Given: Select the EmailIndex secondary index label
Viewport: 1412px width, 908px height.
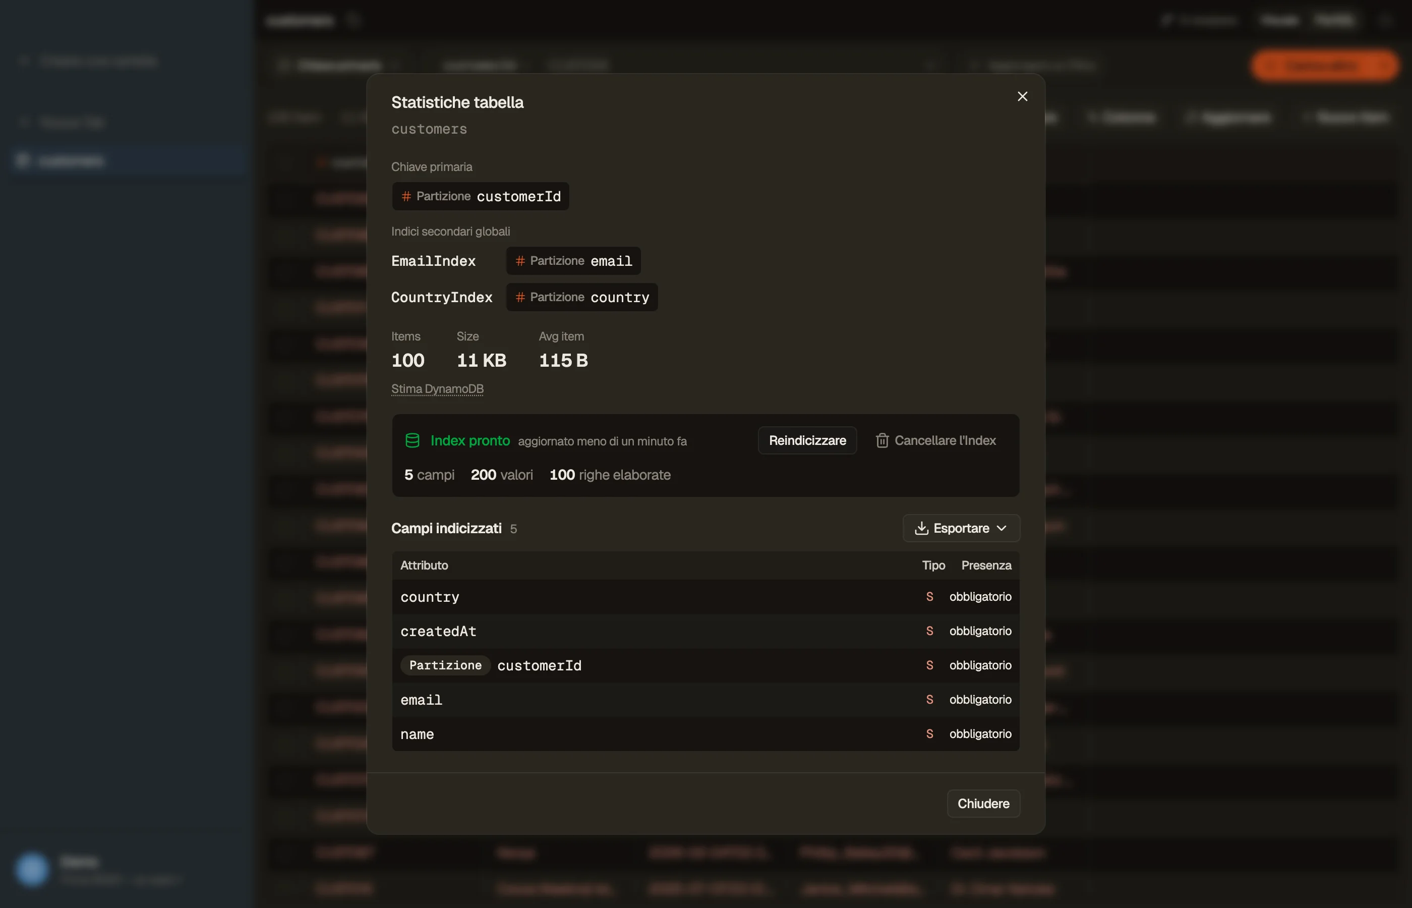Looking at the screenshot, I should click(433, 261).
